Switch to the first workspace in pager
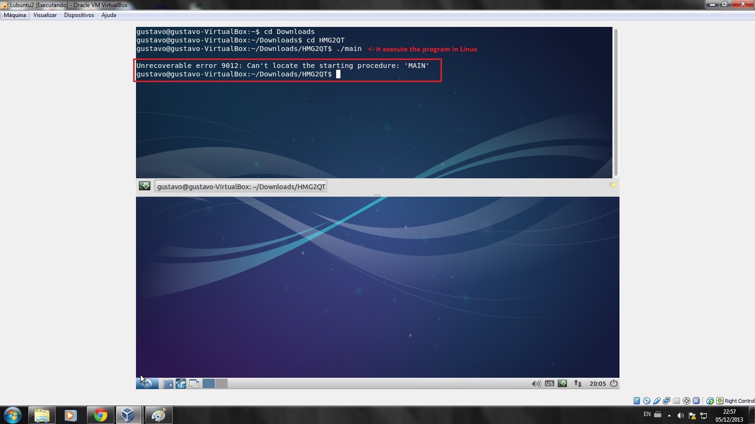 tap(209, 383)
